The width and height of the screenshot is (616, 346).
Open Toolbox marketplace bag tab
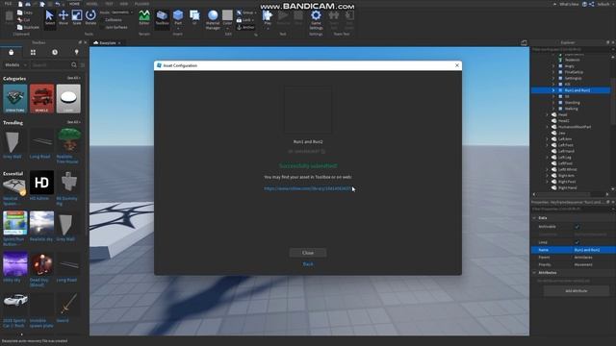pos(11,52)
